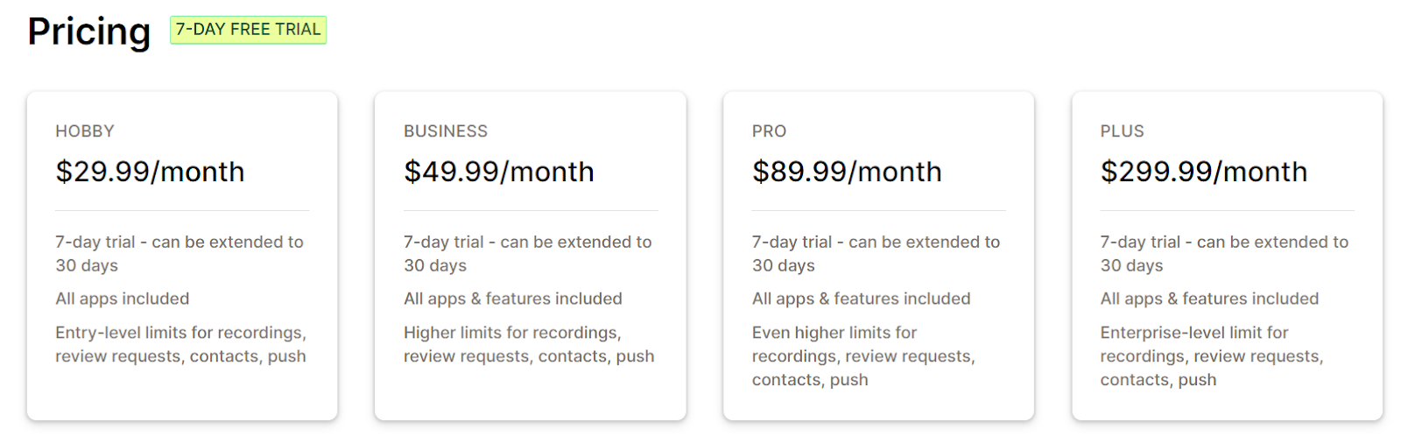
Task: Click the 'Enterprise-level limit' Plus description
Action: [1211, 355]
